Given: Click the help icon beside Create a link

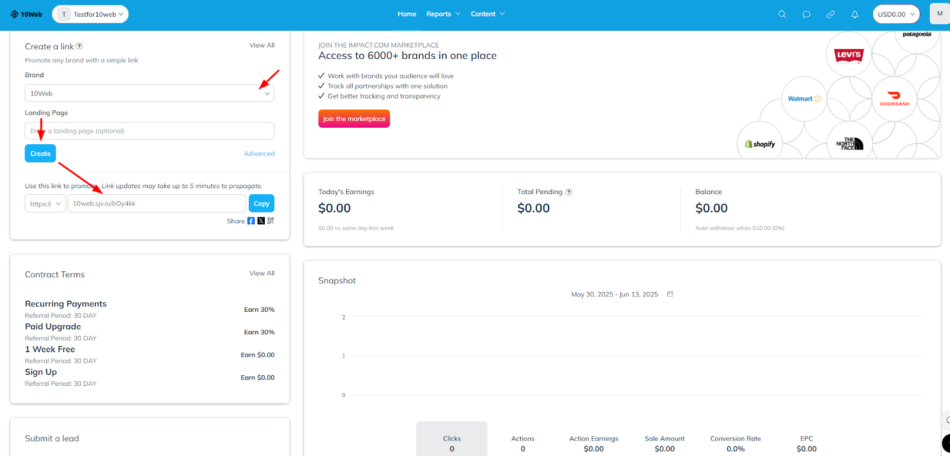Looking at the screenshot, I should [80, 46].
